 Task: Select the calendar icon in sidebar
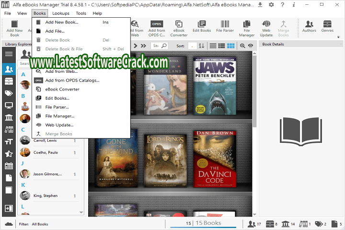coord(9,166)
